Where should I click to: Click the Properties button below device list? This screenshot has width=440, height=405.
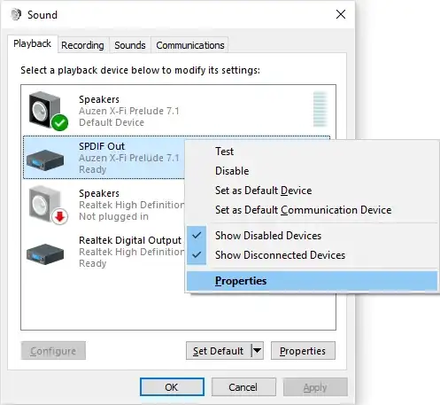(x=303, y=351)
